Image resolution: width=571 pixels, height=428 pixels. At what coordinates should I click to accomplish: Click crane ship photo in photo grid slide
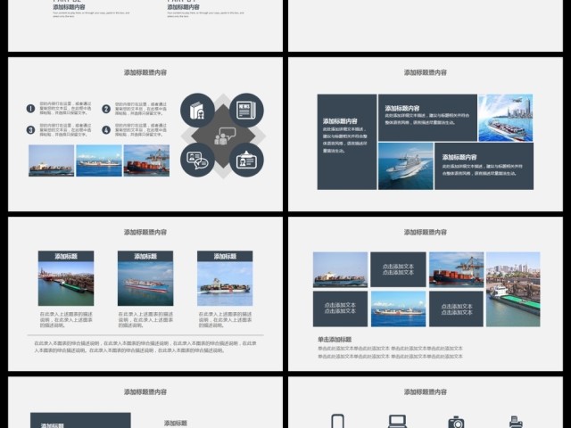pyautogui.click(x=456, y=269)
